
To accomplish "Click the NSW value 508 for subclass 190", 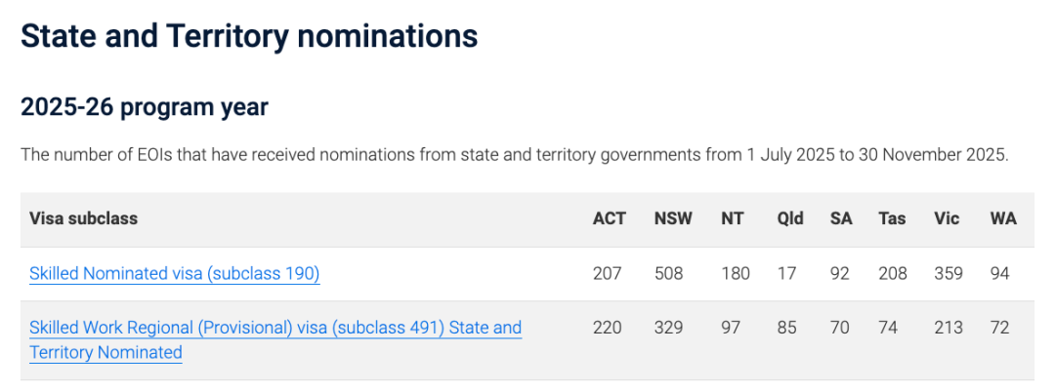I will pos(670,274).
